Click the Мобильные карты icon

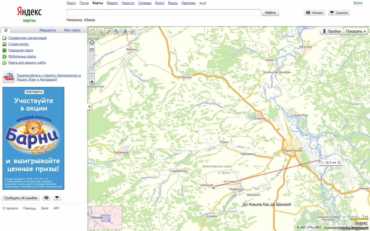click(x=4, y=56)
